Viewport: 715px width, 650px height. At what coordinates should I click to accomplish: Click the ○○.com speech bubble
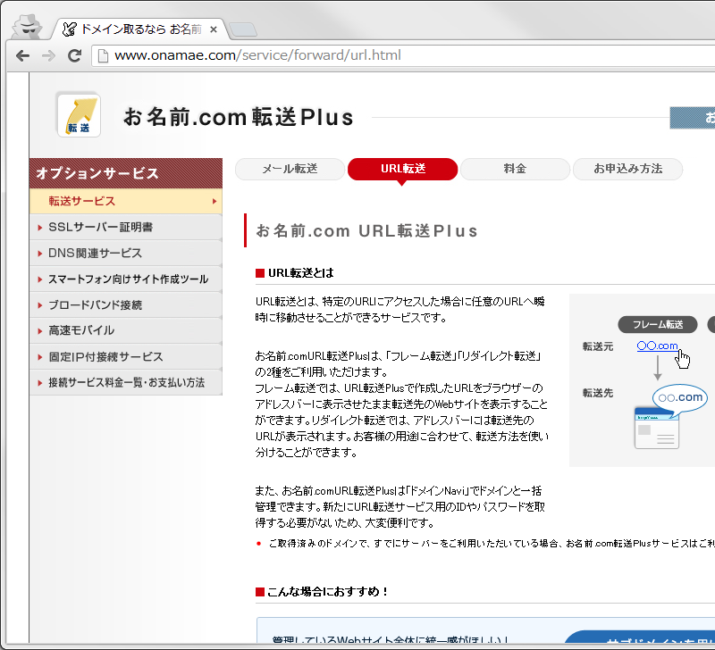pos(680,397)
